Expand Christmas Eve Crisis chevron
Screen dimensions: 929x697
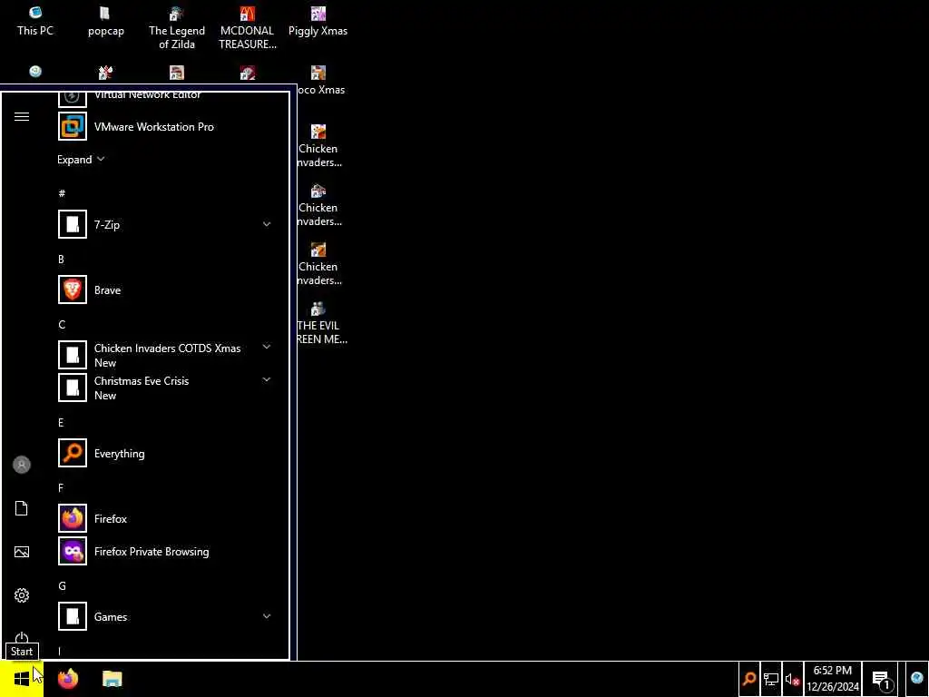(267, 380)
